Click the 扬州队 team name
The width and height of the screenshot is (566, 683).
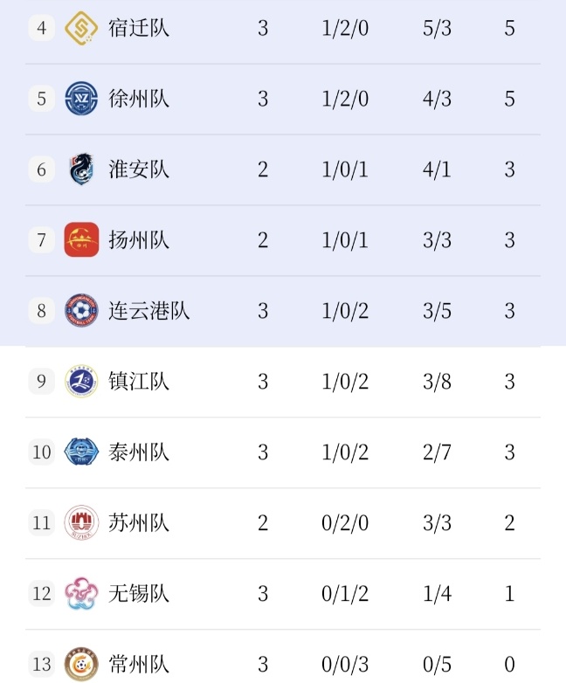[x=139, y=240]
